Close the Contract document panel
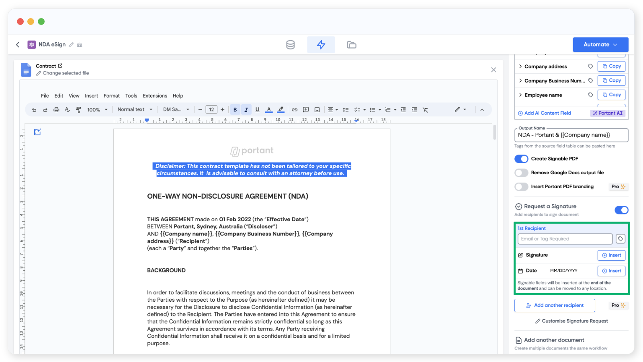 click(x=494, y=70)
